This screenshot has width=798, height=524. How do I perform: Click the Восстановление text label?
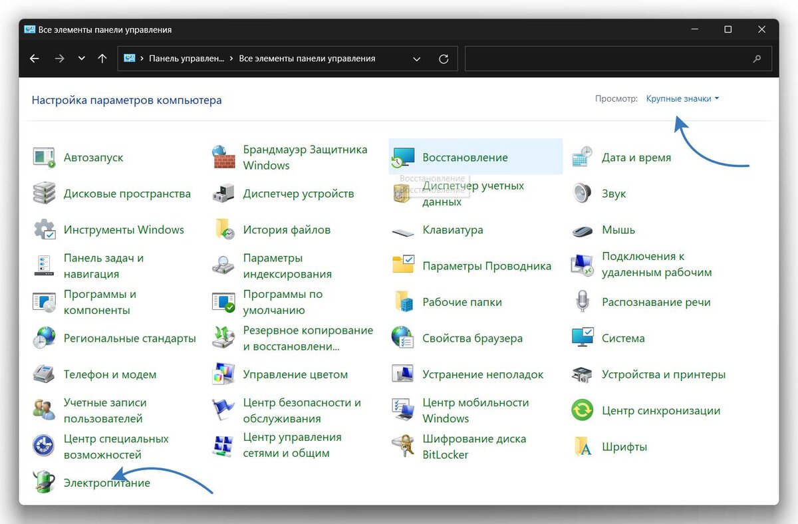pos(465,158)
